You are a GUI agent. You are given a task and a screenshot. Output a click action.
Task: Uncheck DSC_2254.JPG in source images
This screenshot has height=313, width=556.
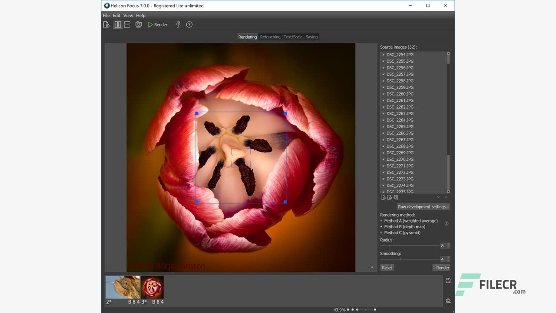[383, 54]
